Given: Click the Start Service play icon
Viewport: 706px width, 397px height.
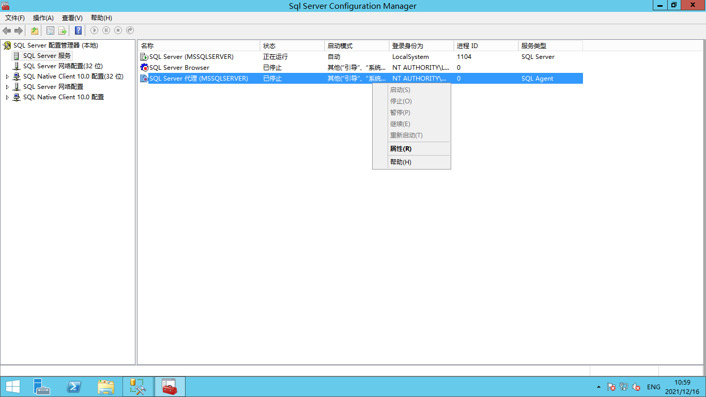Looking at the screenshot, I should point(94,30).
